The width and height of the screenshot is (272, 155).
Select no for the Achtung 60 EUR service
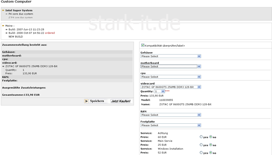click(x=210, y=137)
